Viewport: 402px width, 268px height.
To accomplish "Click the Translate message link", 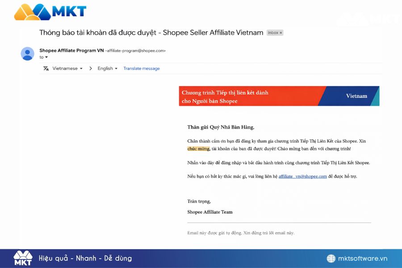I will click(x=142, y=68).
